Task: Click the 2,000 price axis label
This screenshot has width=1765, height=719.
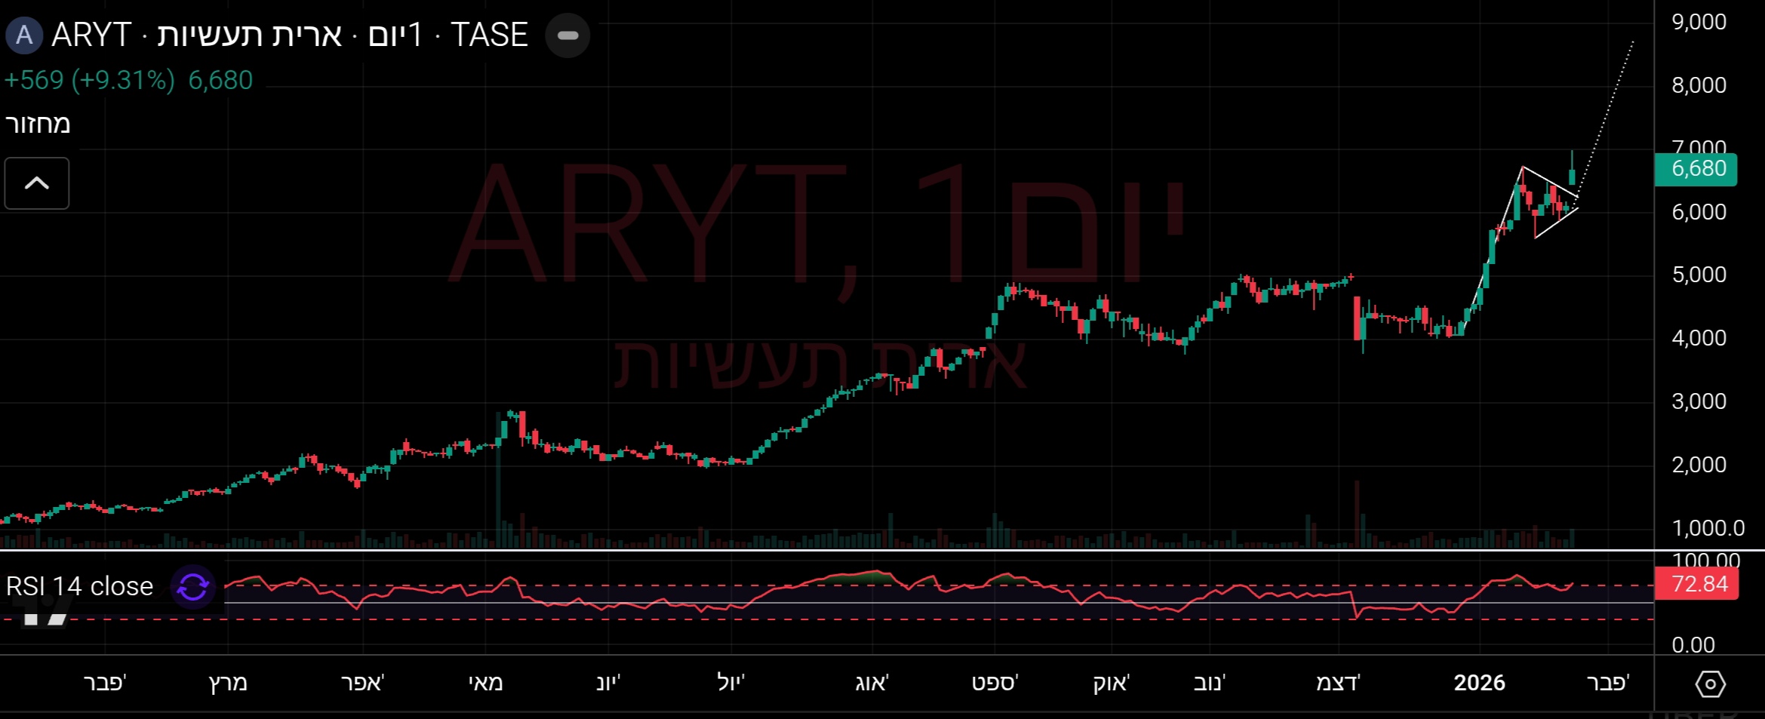Action: 1699,465
